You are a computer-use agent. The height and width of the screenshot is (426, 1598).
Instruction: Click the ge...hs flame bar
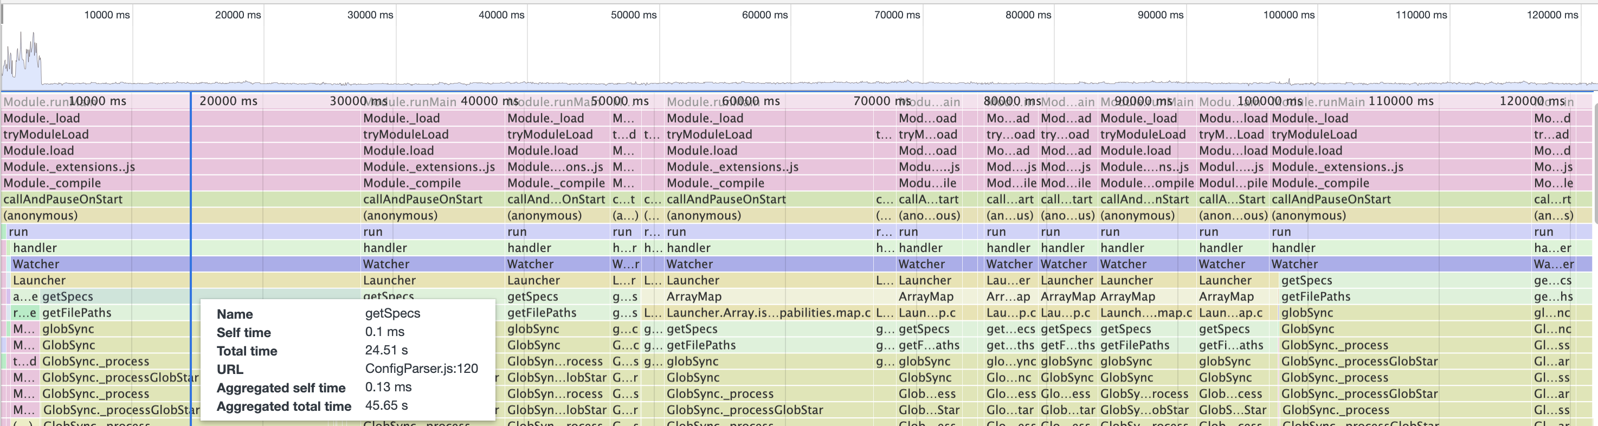(x=1554, y=296)
